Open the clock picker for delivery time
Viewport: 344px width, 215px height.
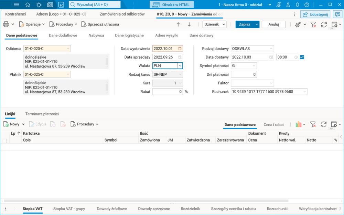(x=296, y=57)
